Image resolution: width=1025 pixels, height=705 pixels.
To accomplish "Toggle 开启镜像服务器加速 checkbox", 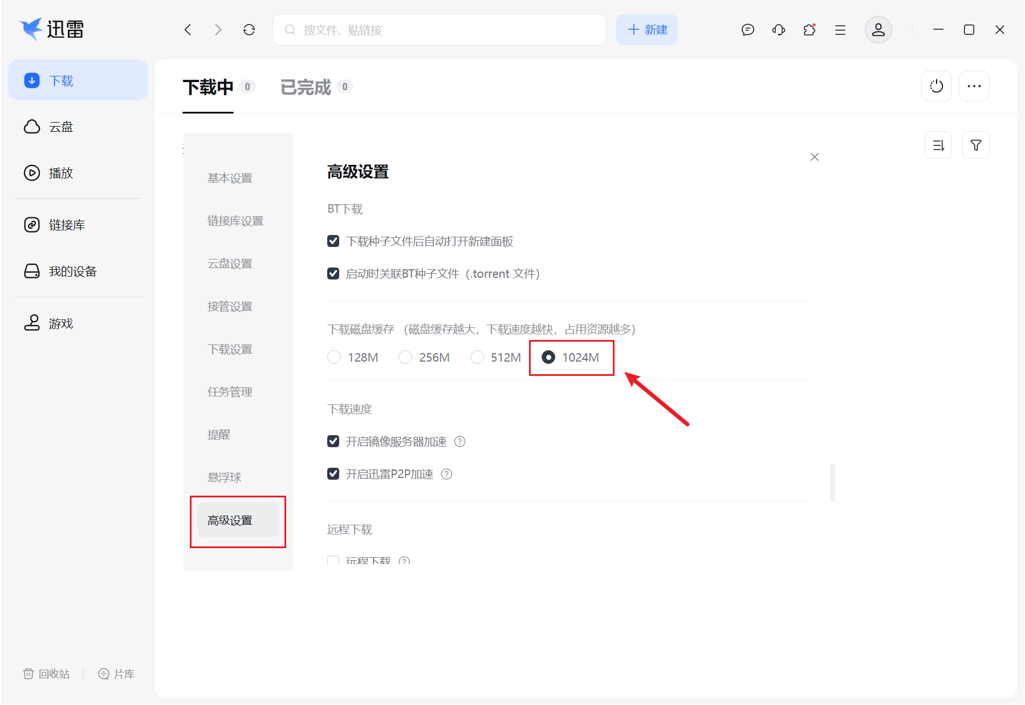I will [x=333, y=441].
